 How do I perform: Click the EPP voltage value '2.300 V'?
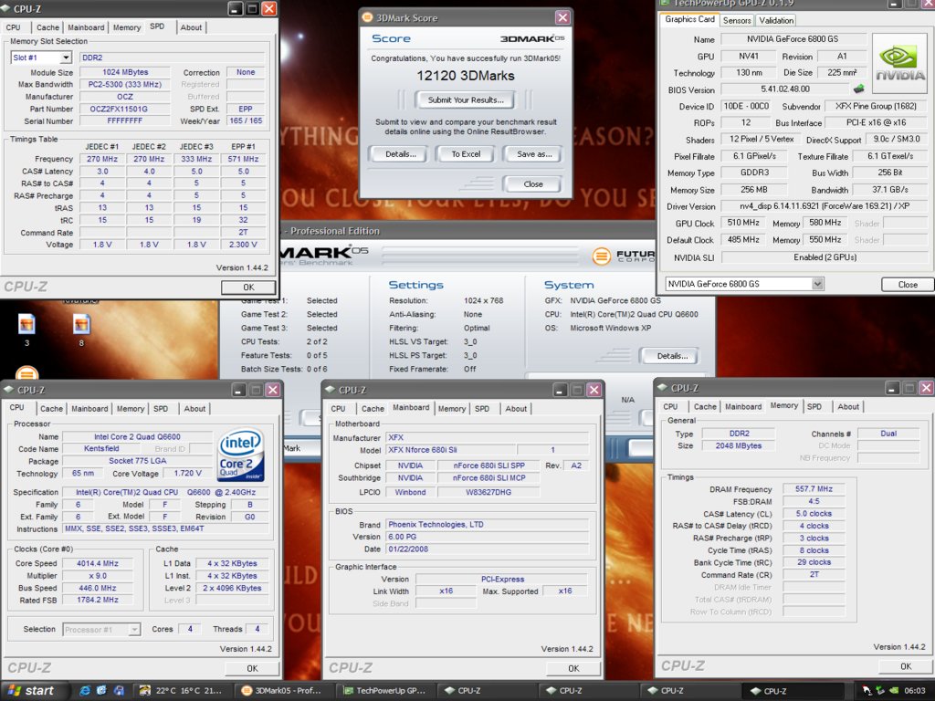click(243, 245)
